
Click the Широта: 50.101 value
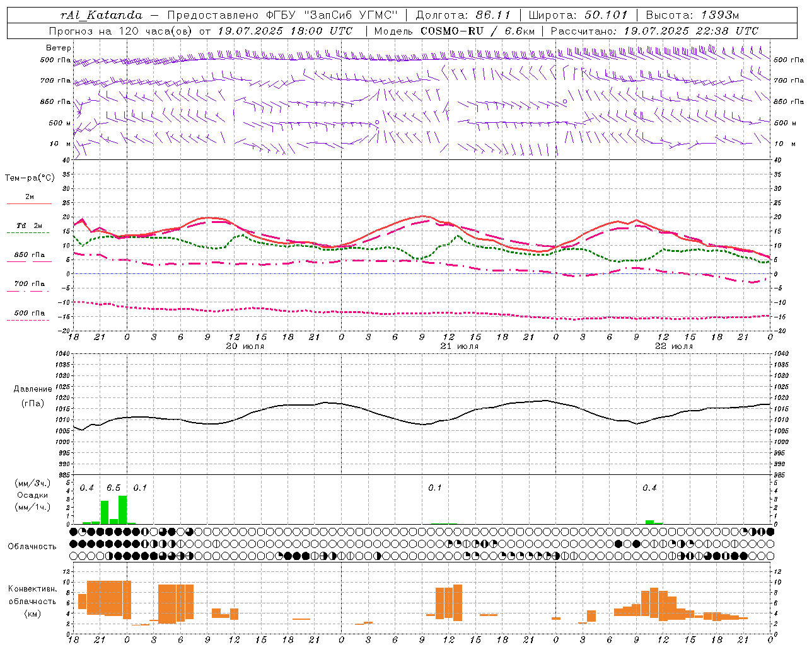tap(578, 15)
